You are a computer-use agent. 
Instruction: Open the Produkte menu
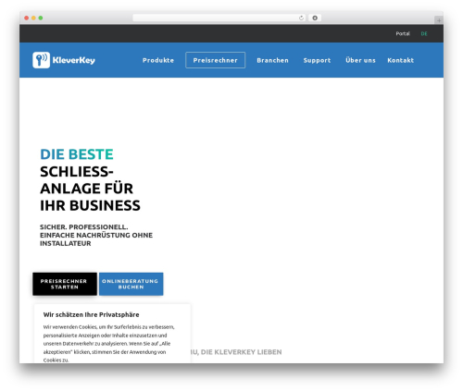point(158,60)
